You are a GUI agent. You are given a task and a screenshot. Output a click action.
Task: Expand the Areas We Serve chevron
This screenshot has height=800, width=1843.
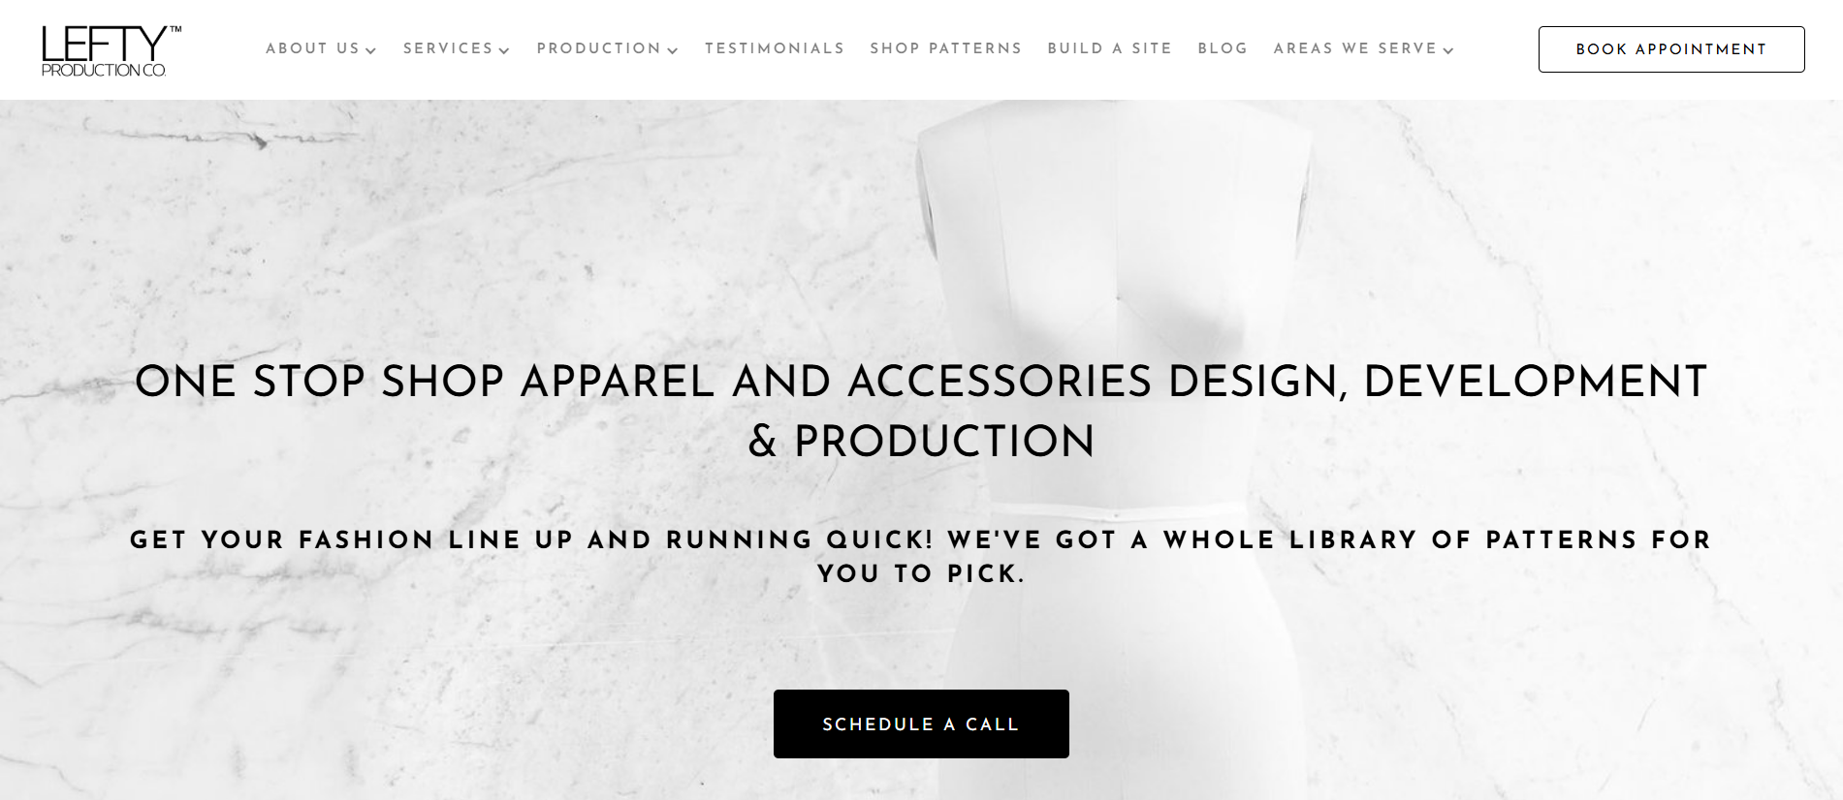click(1448, 51)
